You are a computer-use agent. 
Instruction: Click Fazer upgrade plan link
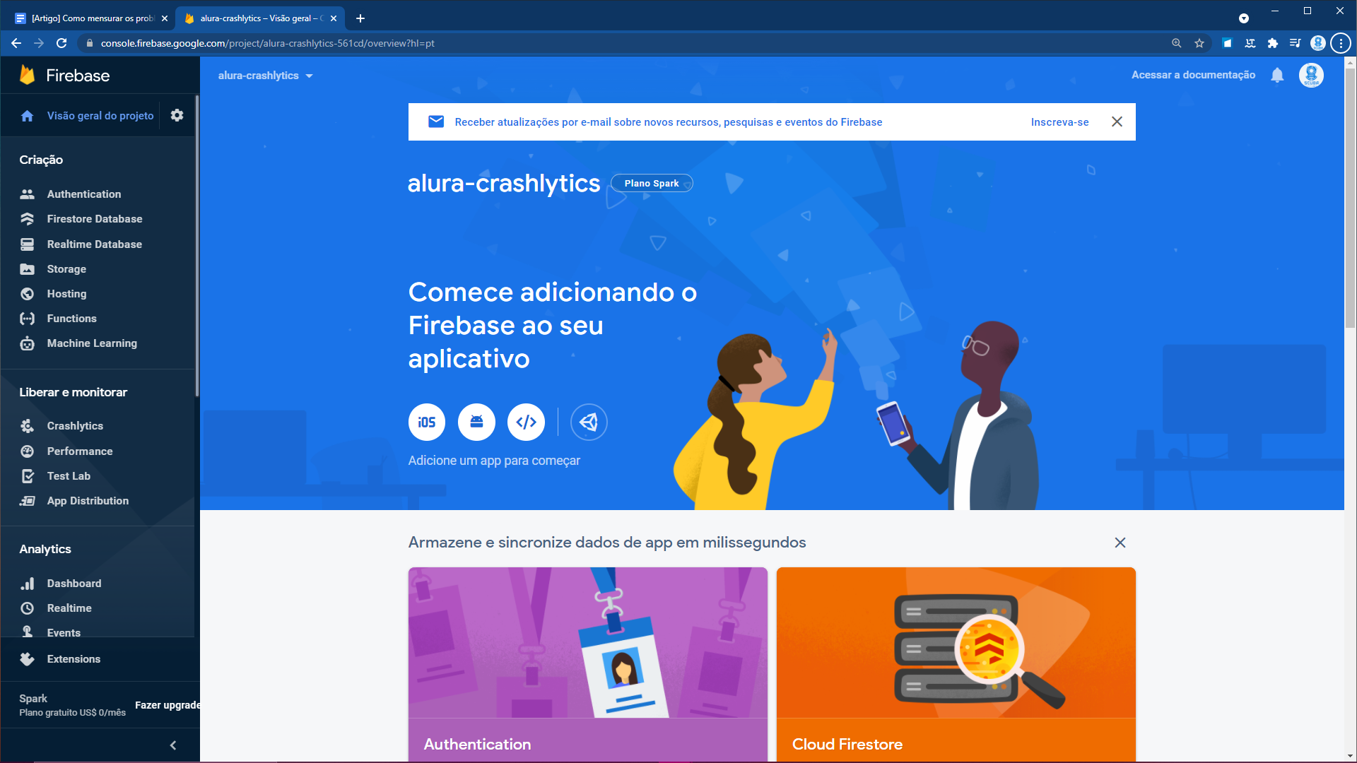click(168, 705)
